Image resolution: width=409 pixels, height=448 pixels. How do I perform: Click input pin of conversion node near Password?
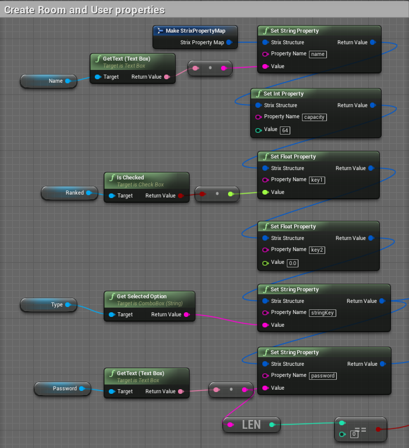click(216, 390)
